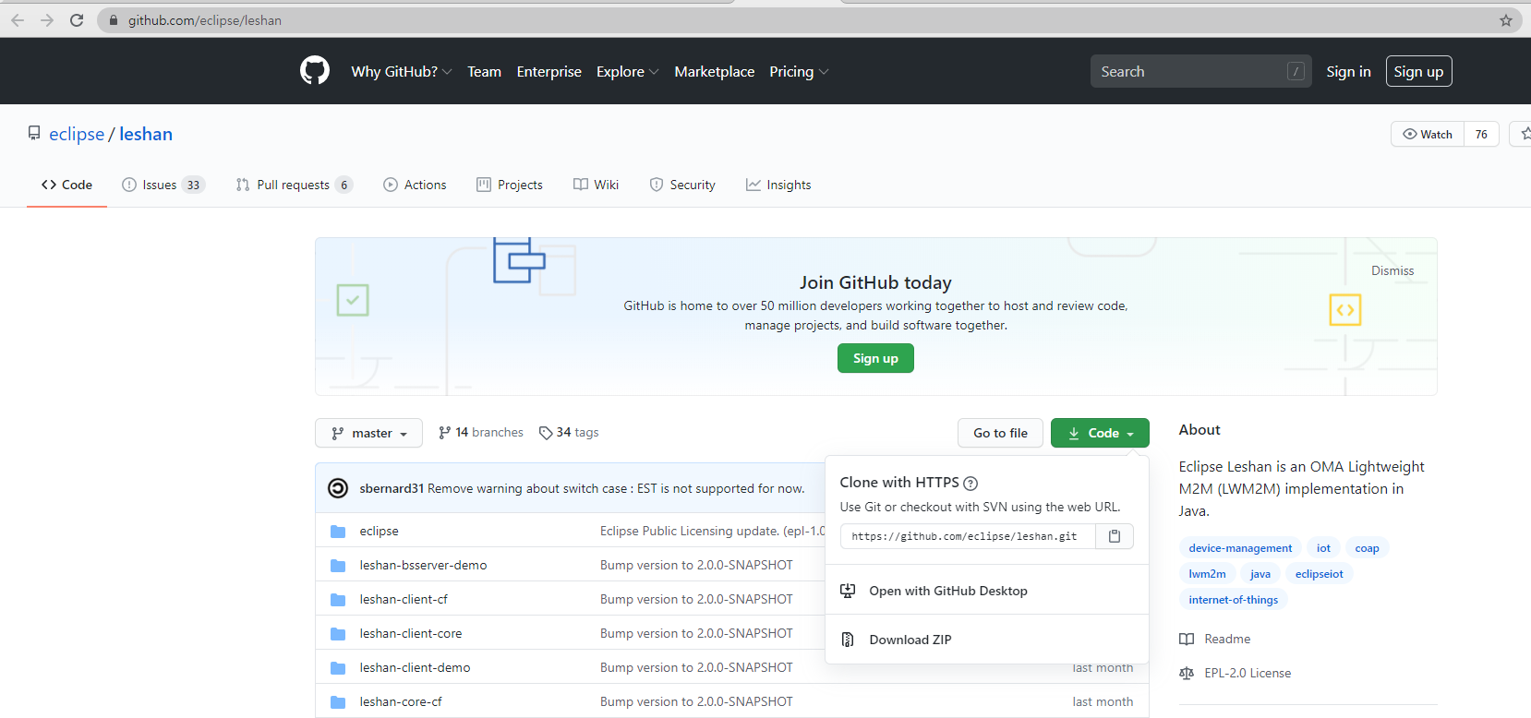Open the Projects tab
The image size is (1531, 718).
pos(510,185)
